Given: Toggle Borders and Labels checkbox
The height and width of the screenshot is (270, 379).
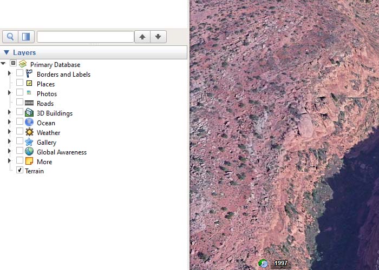Looking at the screenshot, I should point(20,73).
